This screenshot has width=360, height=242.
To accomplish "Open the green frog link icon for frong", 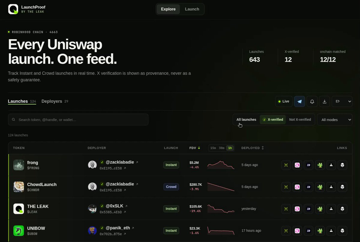I will point(320,165).
